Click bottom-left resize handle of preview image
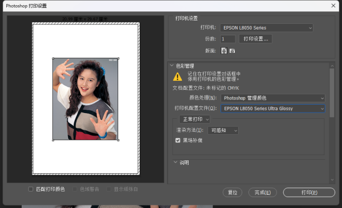 pyautogui.click(x=53, y=140)
